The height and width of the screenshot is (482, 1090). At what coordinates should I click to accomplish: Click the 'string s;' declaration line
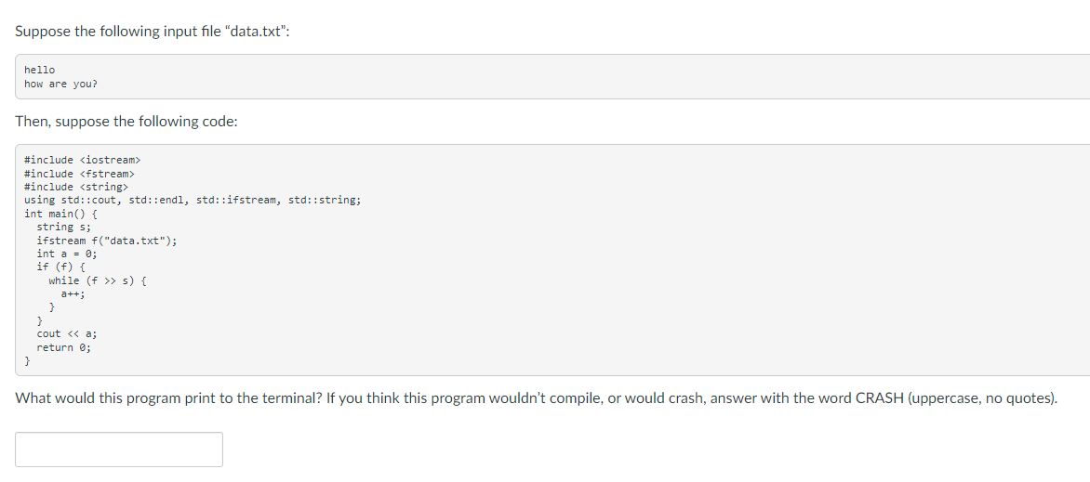[64, 228]
